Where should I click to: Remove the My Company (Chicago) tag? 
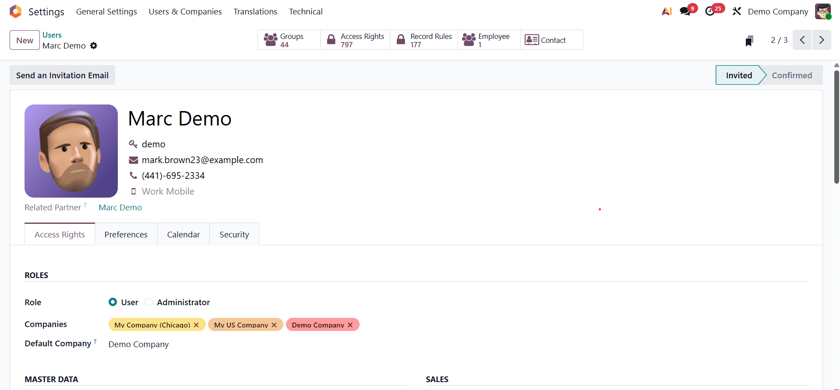tap(196, 325)
